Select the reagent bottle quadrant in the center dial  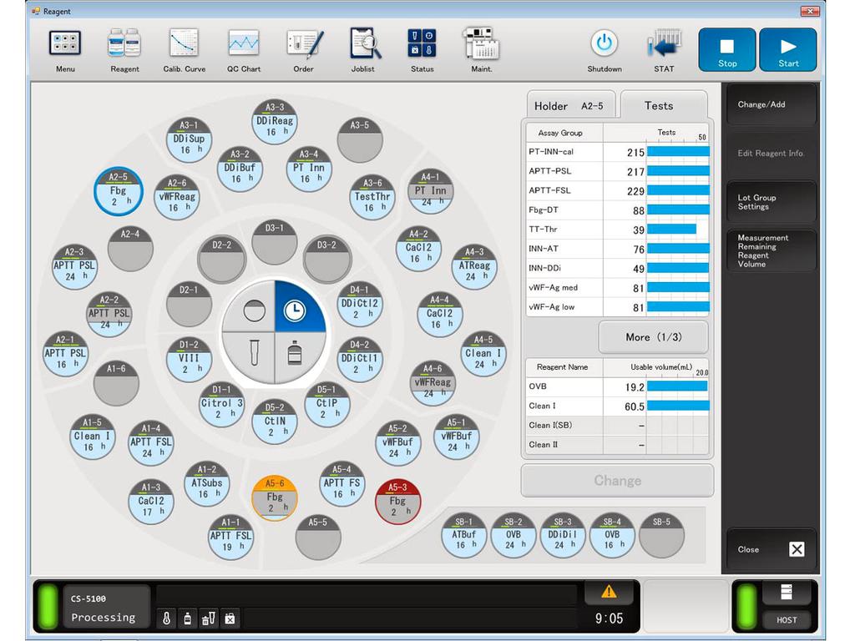[298, 356]
